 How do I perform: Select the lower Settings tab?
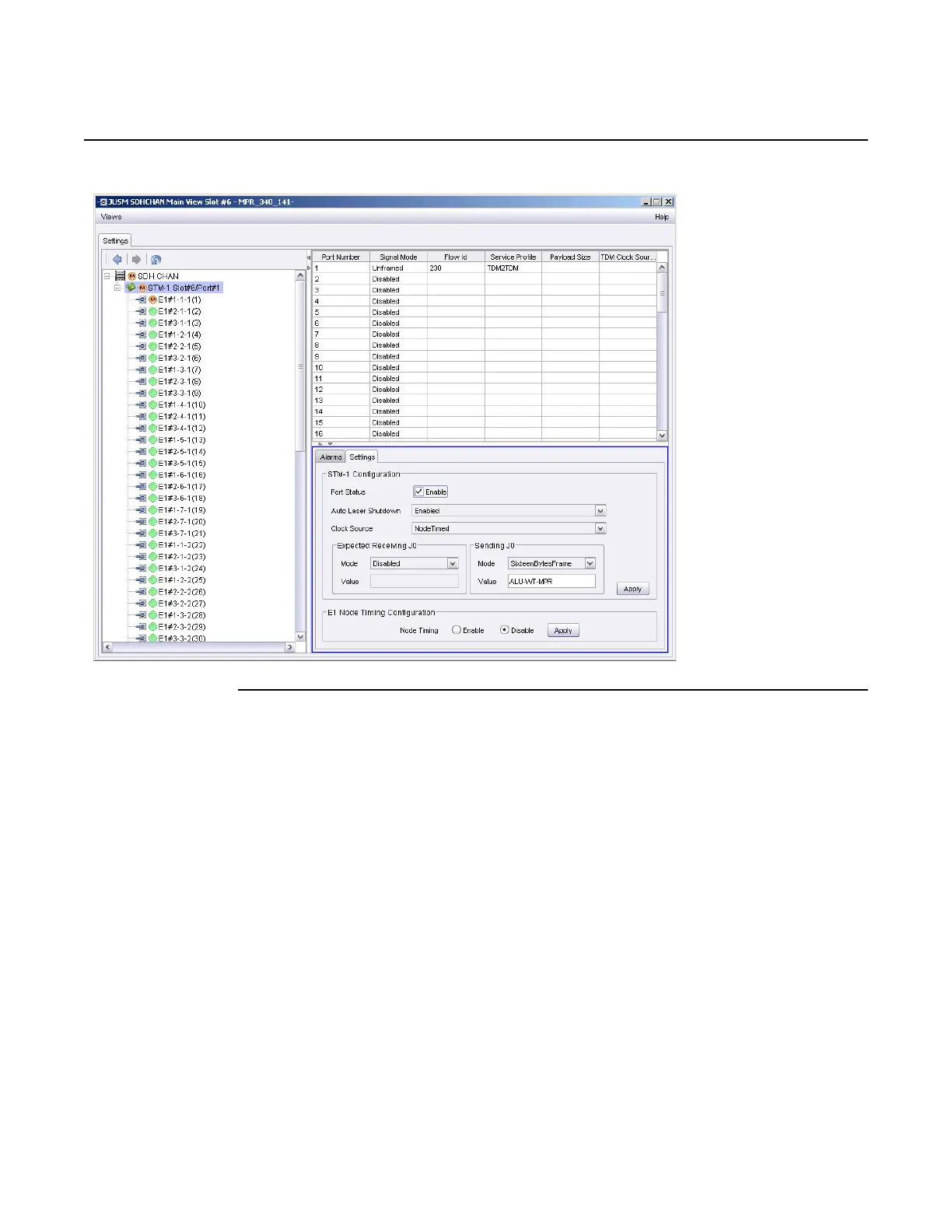[x=362, y=457]
